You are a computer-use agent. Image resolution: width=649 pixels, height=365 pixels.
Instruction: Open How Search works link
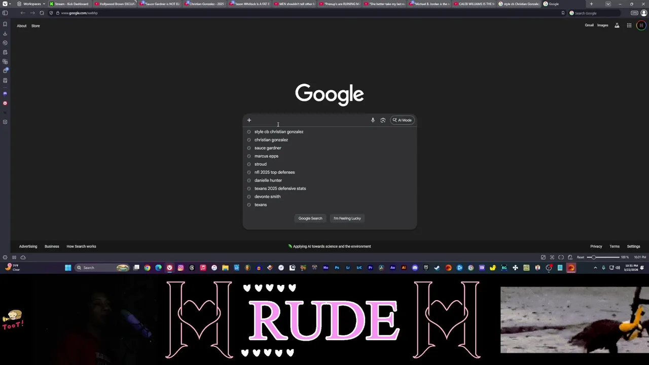coord(81,246)
